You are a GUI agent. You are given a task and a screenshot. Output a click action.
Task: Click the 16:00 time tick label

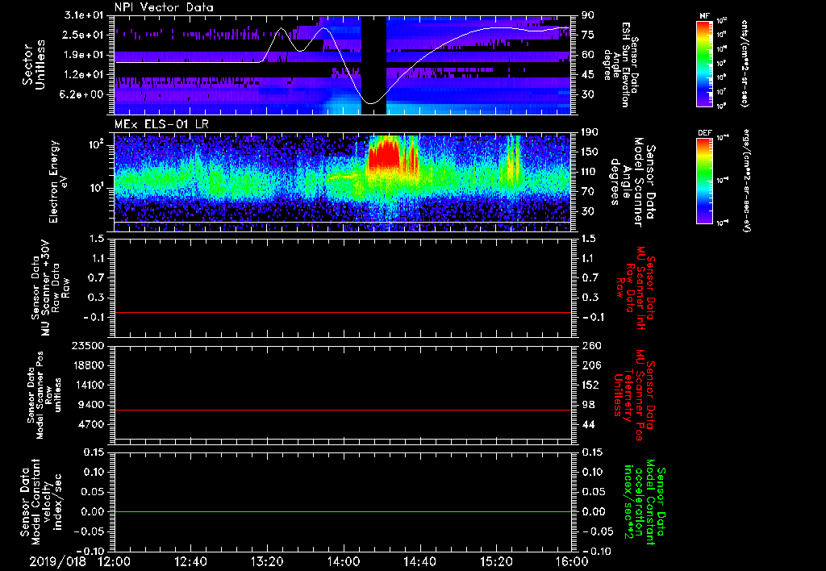click(x=572, y=561)
